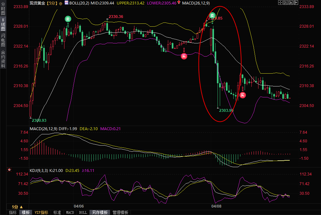
Task: Click the circle icon beside 5分 title
Action: tap(61, 3)
